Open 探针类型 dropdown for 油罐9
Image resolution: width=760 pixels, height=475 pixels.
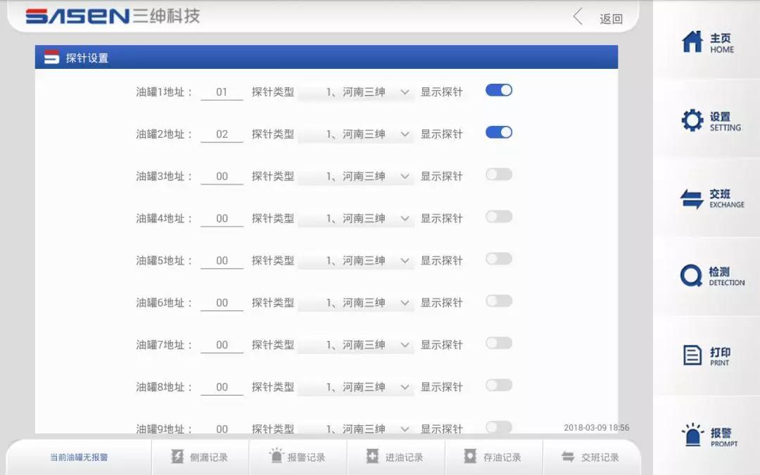tap(356, 428)
